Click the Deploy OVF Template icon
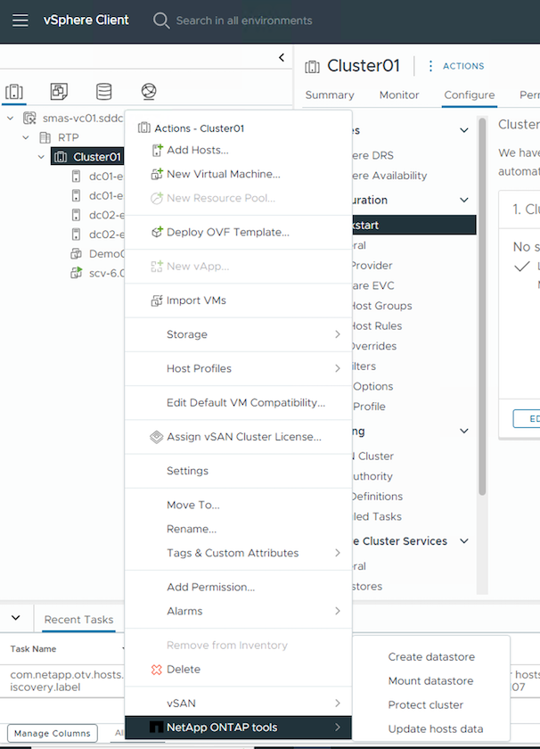 (x=157, y=232)
